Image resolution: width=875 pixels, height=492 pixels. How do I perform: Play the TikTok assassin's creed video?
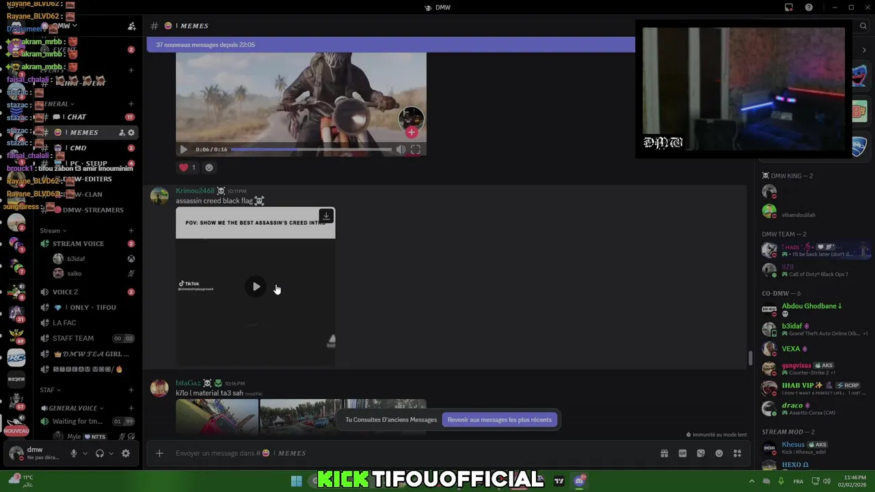click(256, 287)
